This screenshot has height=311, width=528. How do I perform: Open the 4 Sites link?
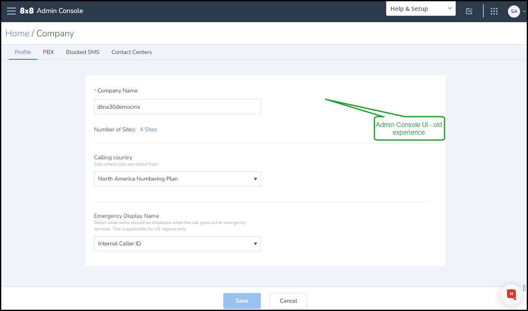(149, 130)
